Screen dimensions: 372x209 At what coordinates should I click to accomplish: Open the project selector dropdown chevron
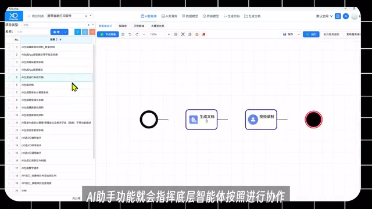tap(91, 16)
